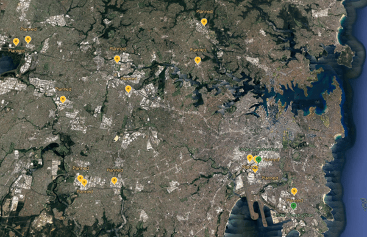Click the lower of the two central-left yellow pins
This screenshot has width=367, height=237.
pos(128,89)
